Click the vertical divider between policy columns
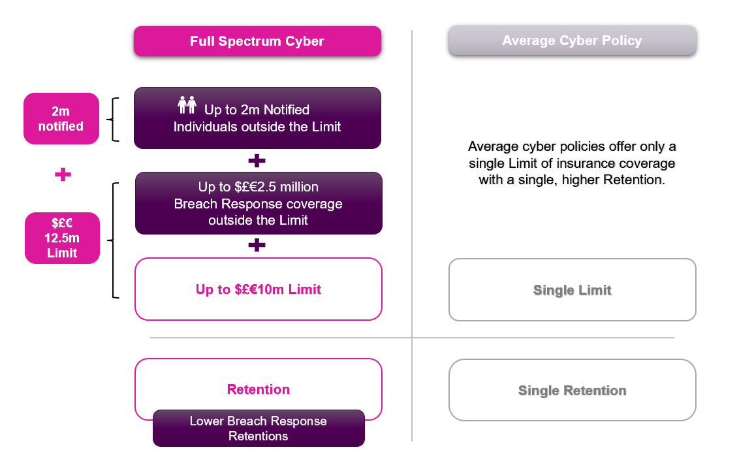This screenshot has height=454, width=739. [412, 236]
